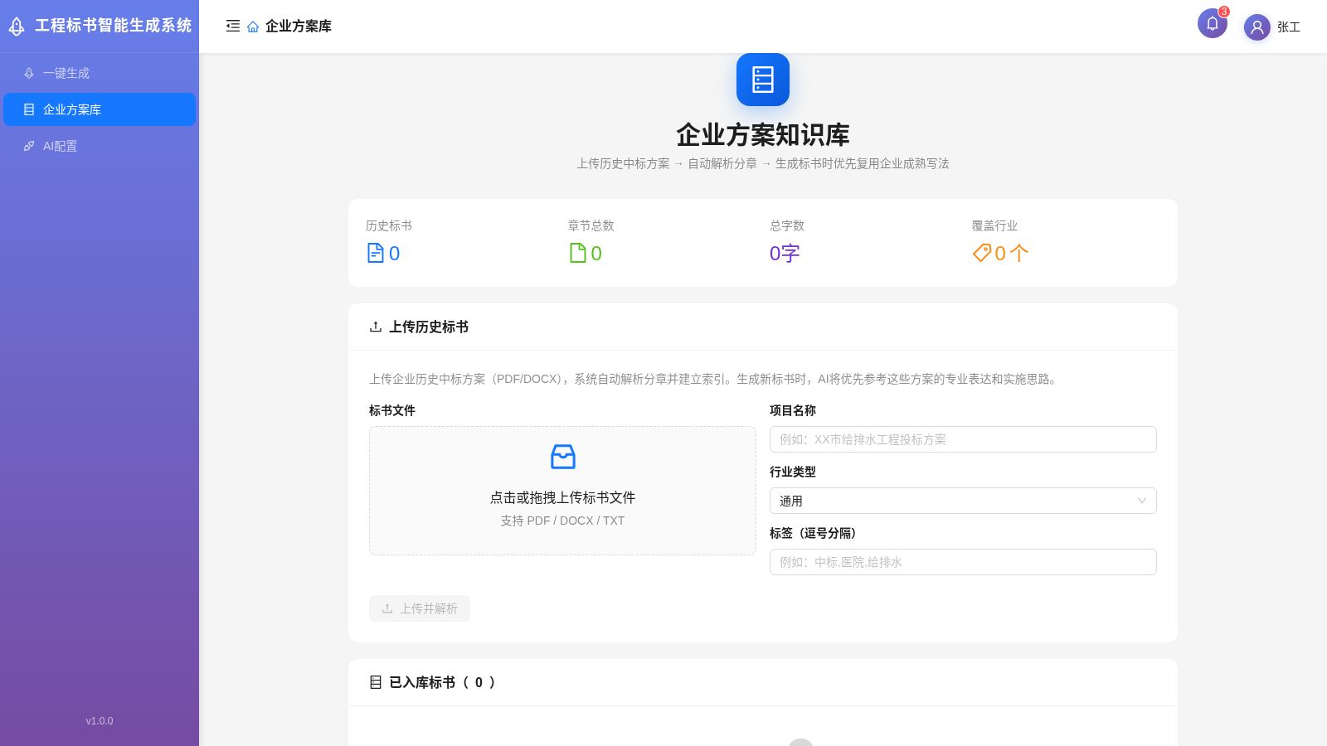Click the sidebar collapse menu-fold icon
The image size is (1327, 746).
tap(233, 26)
